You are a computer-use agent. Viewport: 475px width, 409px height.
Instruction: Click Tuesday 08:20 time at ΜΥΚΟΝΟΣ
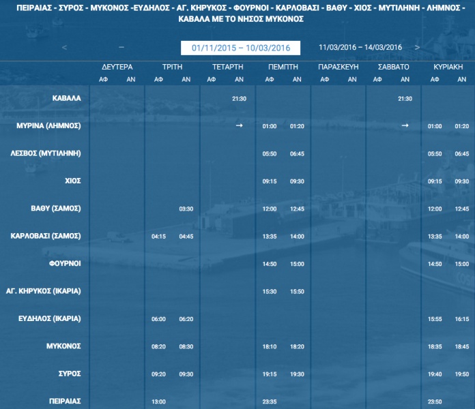159,346
